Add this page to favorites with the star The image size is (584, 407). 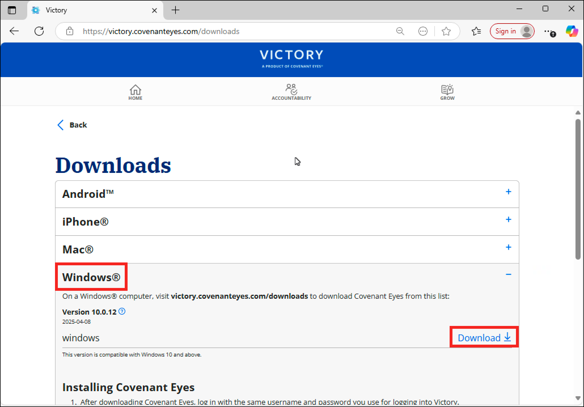[446, 31]
